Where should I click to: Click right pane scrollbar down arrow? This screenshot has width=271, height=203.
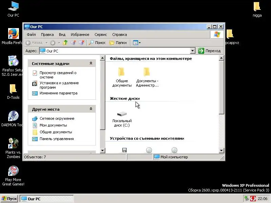click(222, 150)
